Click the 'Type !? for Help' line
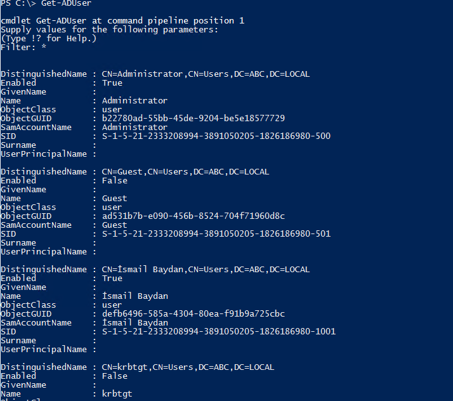453x401 pixels. click(48, 38)
